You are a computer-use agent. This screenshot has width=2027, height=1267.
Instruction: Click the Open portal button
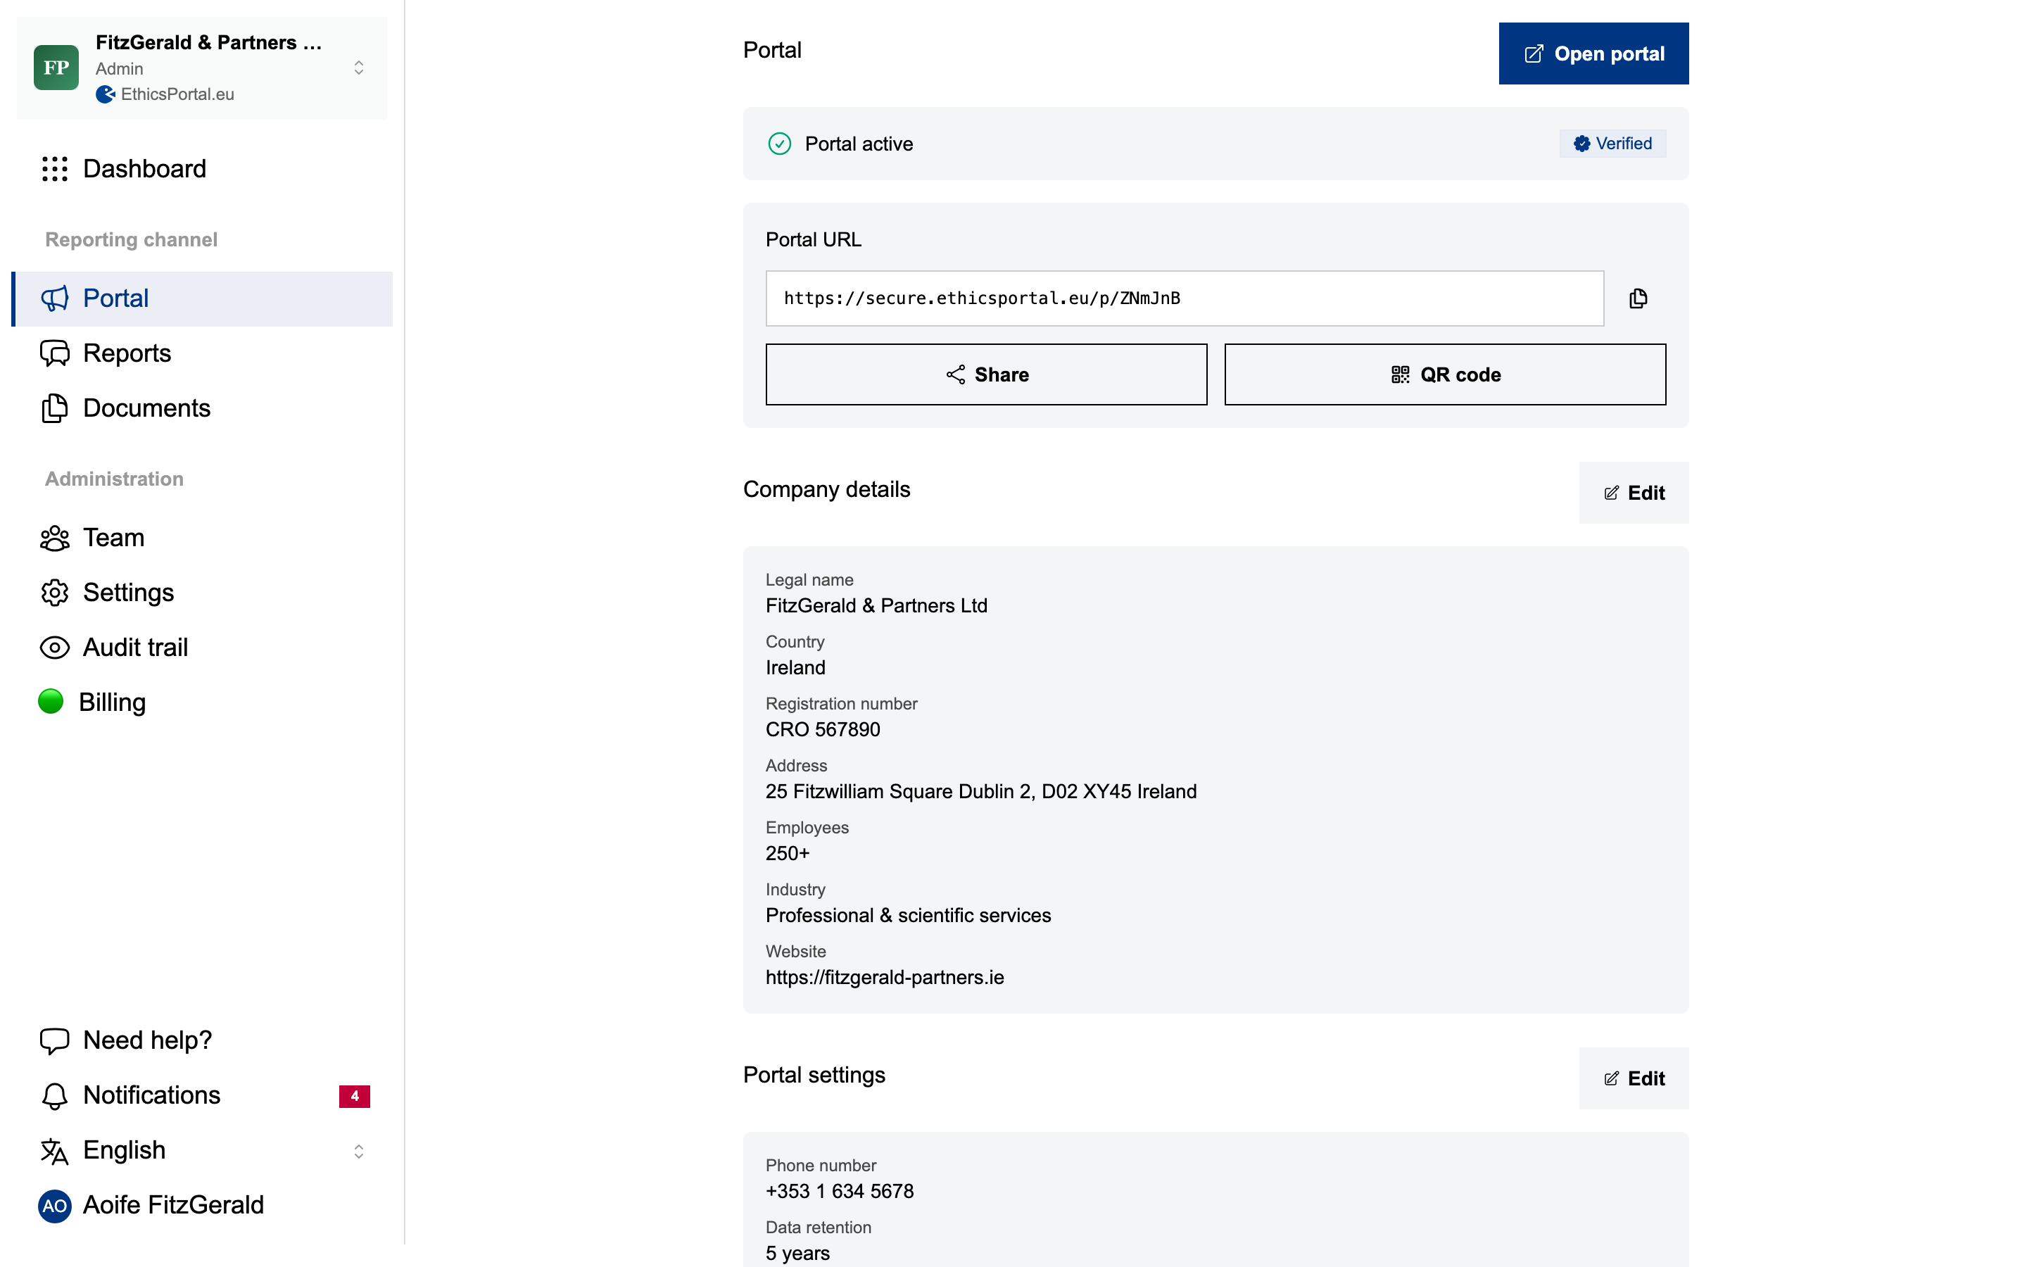click(x=1593, y=53)
